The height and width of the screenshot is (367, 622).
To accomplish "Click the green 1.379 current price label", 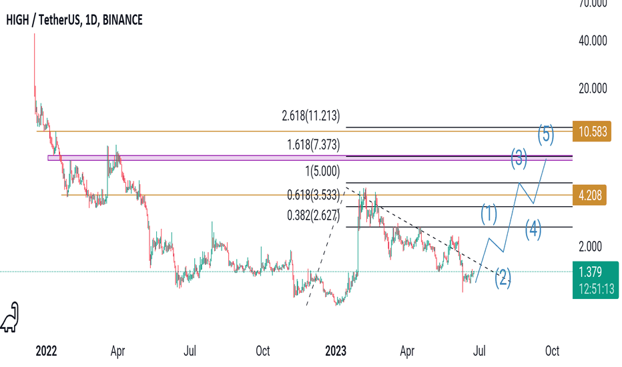I will pyautogui.click(x=590, y=272).
